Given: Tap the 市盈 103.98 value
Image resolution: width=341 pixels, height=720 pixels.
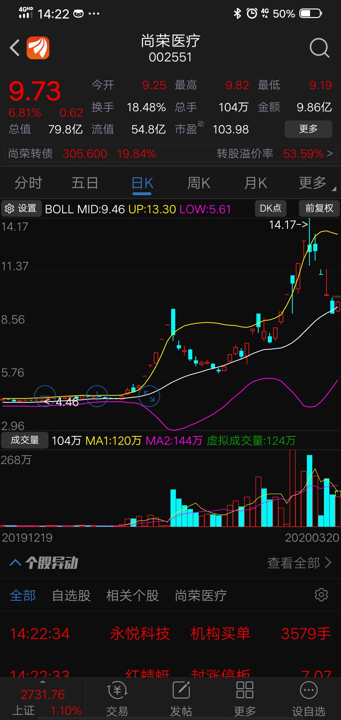Looking at the screenshot, I should (230, 129).
